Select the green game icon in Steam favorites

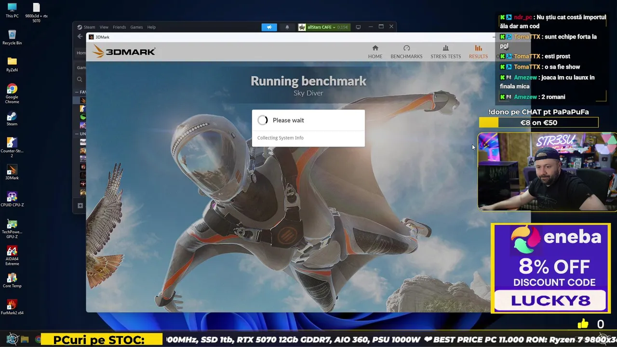tap(83, 117)
